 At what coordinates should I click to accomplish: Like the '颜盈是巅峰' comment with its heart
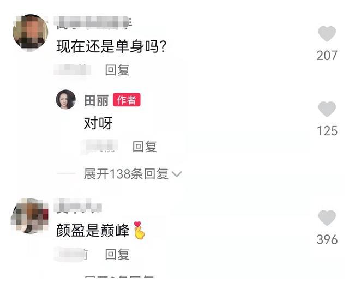click(x=327, y=218)
